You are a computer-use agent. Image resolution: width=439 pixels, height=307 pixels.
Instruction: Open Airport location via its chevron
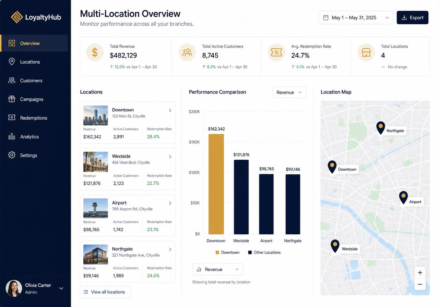point(170,203)
